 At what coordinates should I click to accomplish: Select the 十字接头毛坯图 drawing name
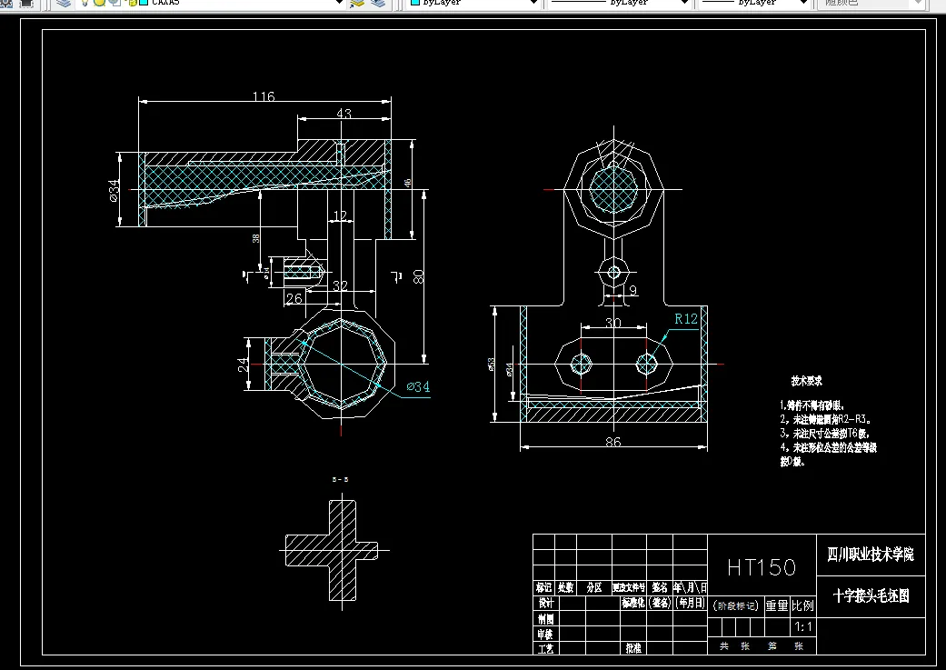(x=871, y=596)
